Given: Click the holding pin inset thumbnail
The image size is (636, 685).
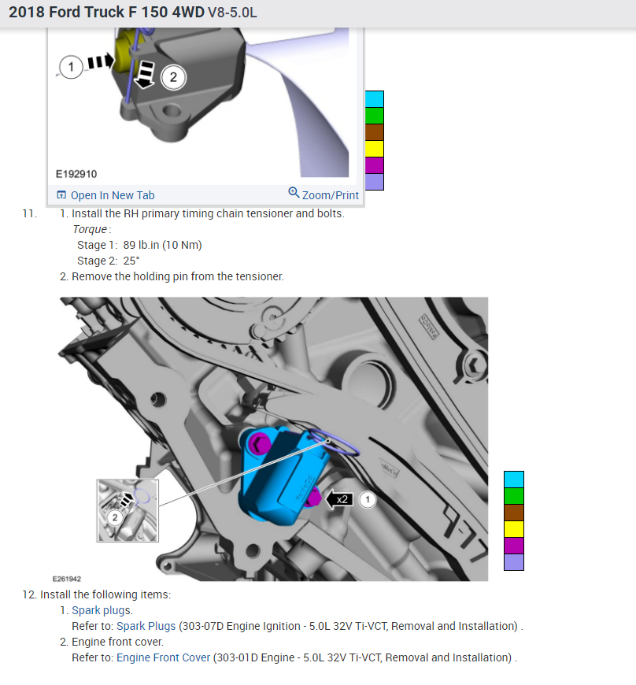Looking at the screenshot, I should (x=128, y=511).
